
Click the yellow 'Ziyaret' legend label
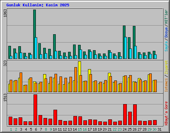(x=166, y=67)
